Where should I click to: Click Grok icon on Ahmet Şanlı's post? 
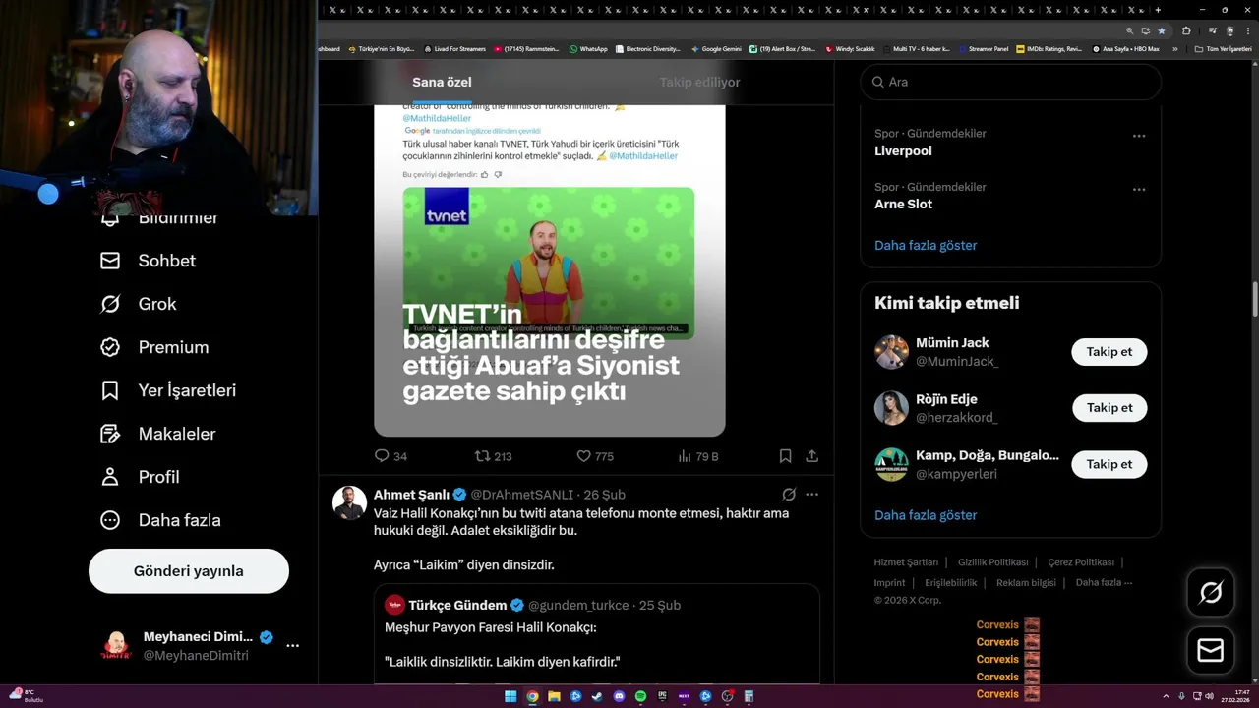click(789, 495)
